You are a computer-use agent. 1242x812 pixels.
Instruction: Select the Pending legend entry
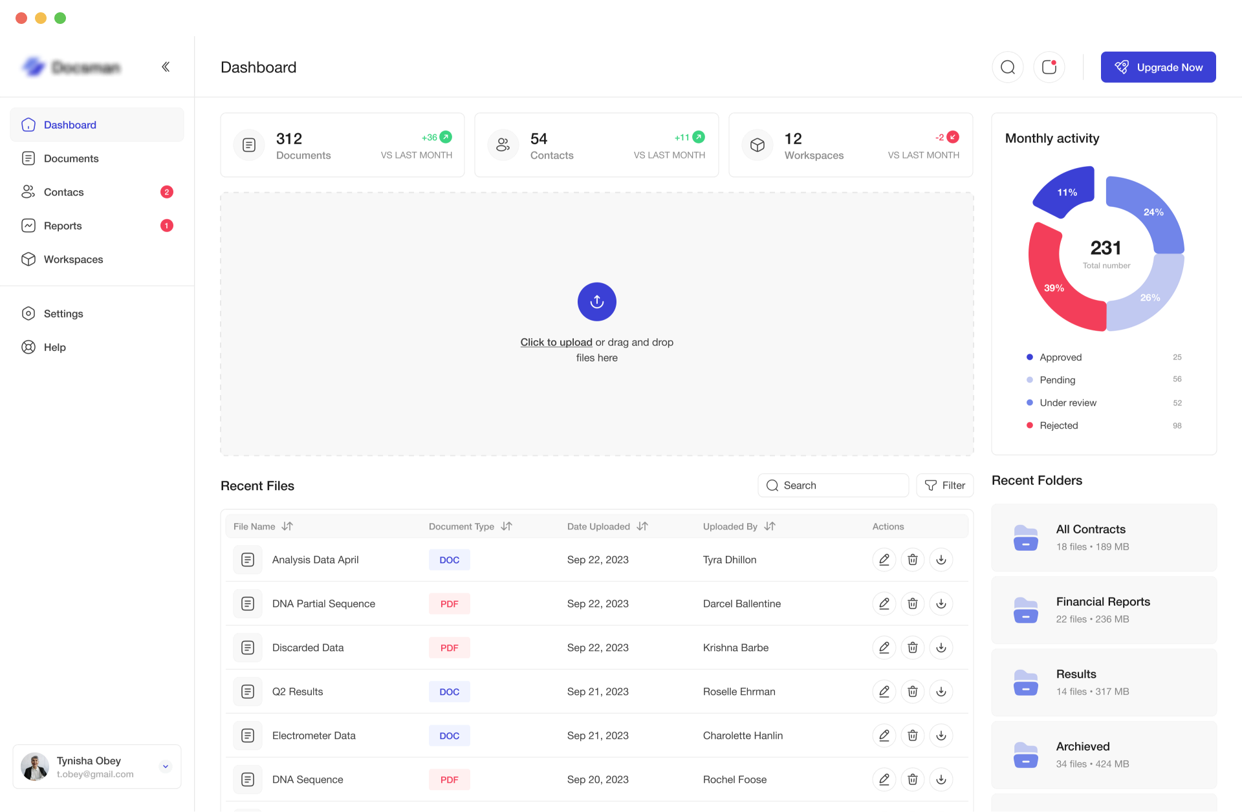pyautogui.click(x=1104, y=380)
